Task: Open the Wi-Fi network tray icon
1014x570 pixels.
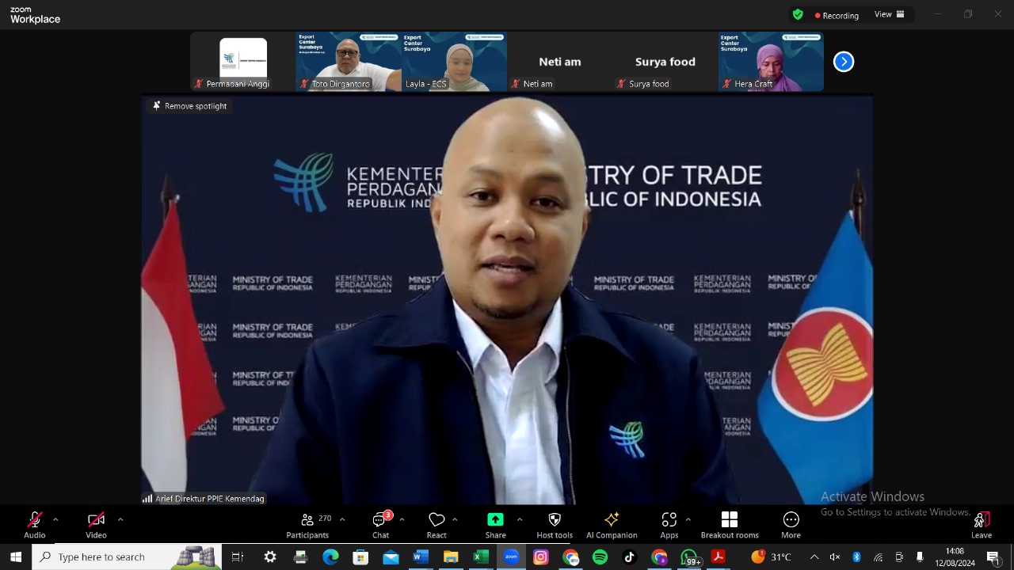Action: tap(878, 557)
